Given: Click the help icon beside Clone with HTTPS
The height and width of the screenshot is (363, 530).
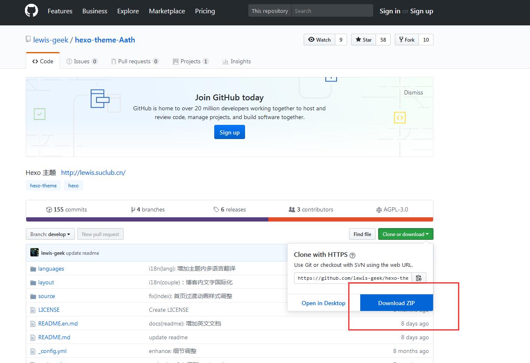Looking at the screenshot, I should point(352,255).
